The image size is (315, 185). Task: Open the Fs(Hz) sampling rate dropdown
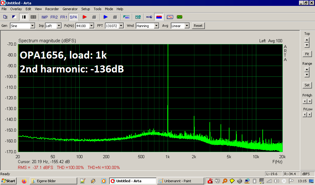tap(92, 26)
